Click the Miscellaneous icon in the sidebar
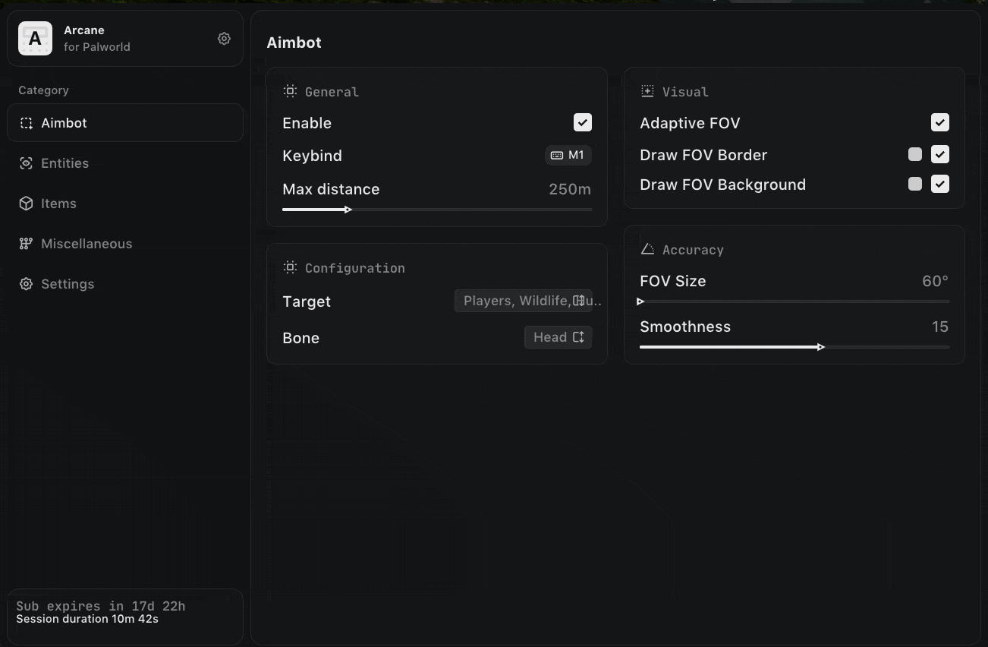988x647 pixels. coord(27,244)
